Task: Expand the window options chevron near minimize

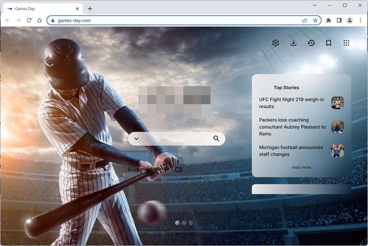Action: 314,5
